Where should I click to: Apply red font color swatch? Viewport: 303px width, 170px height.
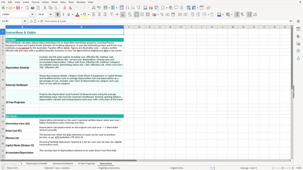[x=77, y=15]
